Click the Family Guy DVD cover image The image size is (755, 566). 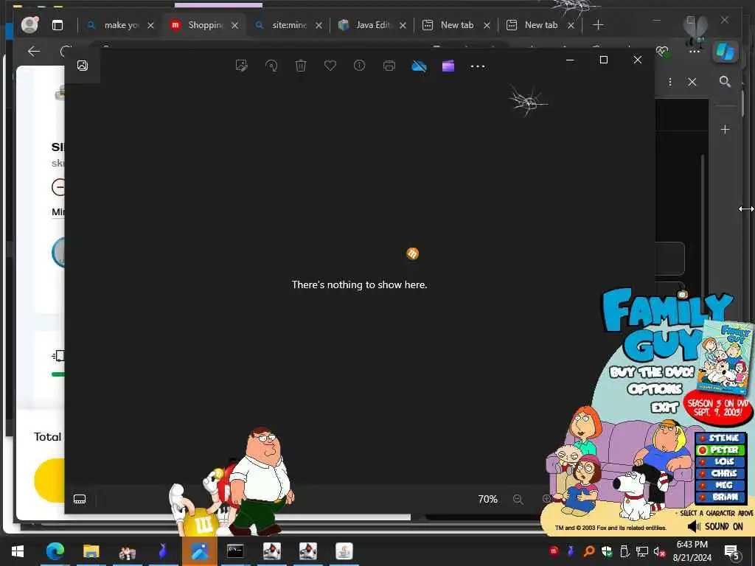coord(726,357)
